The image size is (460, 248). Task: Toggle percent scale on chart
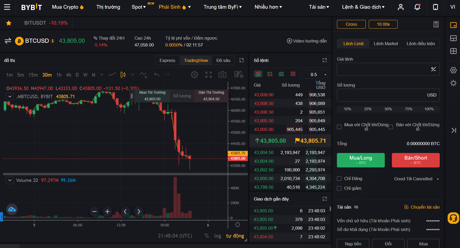click(207, 236)
